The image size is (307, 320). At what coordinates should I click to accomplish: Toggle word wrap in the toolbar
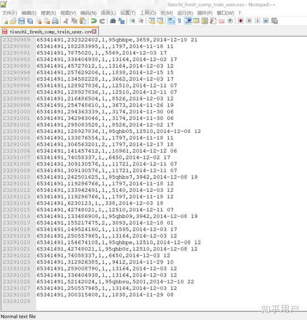[171, 21]
